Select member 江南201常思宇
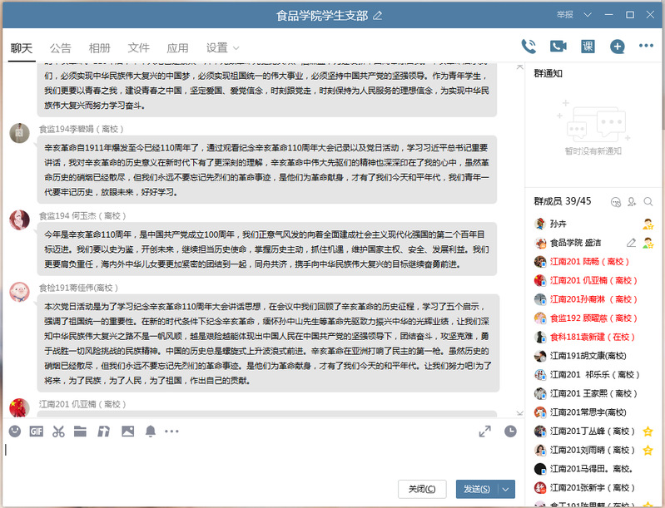The height and width of the screenshot is (508, 665). coord(593,412)
